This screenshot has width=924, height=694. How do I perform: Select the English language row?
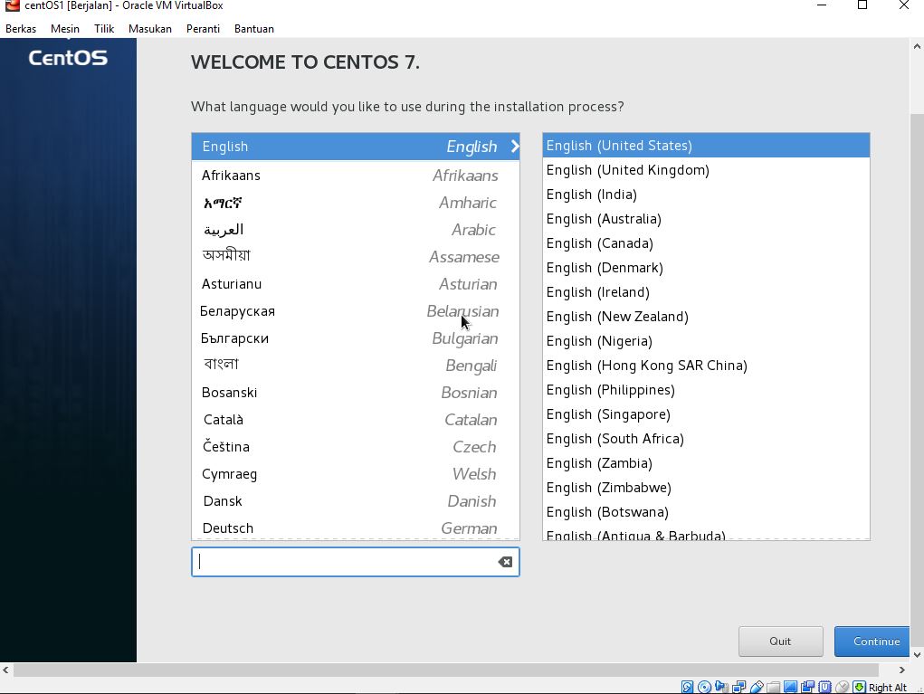(x=356, y=146)
